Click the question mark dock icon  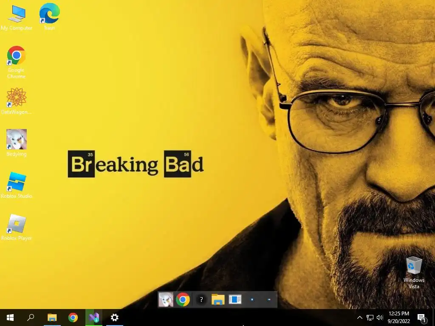[x=201, y=300]
